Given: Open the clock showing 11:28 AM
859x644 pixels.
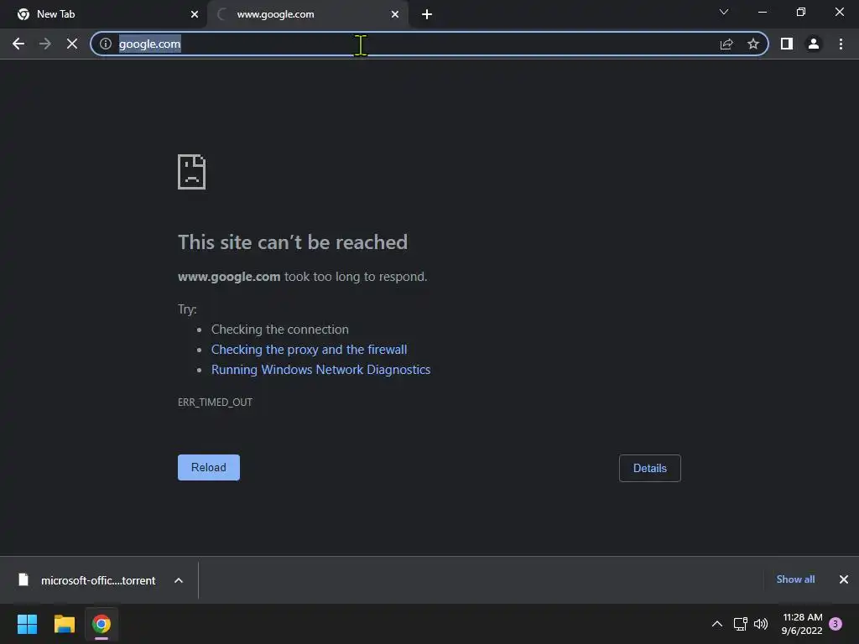Looking at the screenshot, I should [x=802, y=624].
